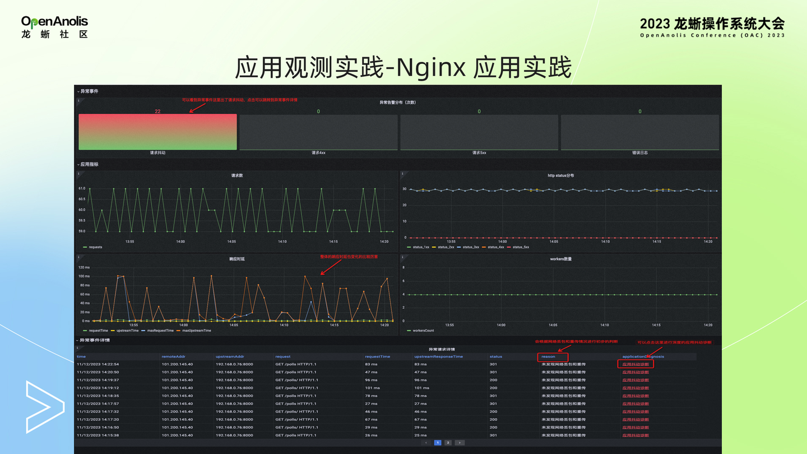807x454 pixels.
Task: Click the 请求抖动 alert tile showing 22
Action: [157, 132]
